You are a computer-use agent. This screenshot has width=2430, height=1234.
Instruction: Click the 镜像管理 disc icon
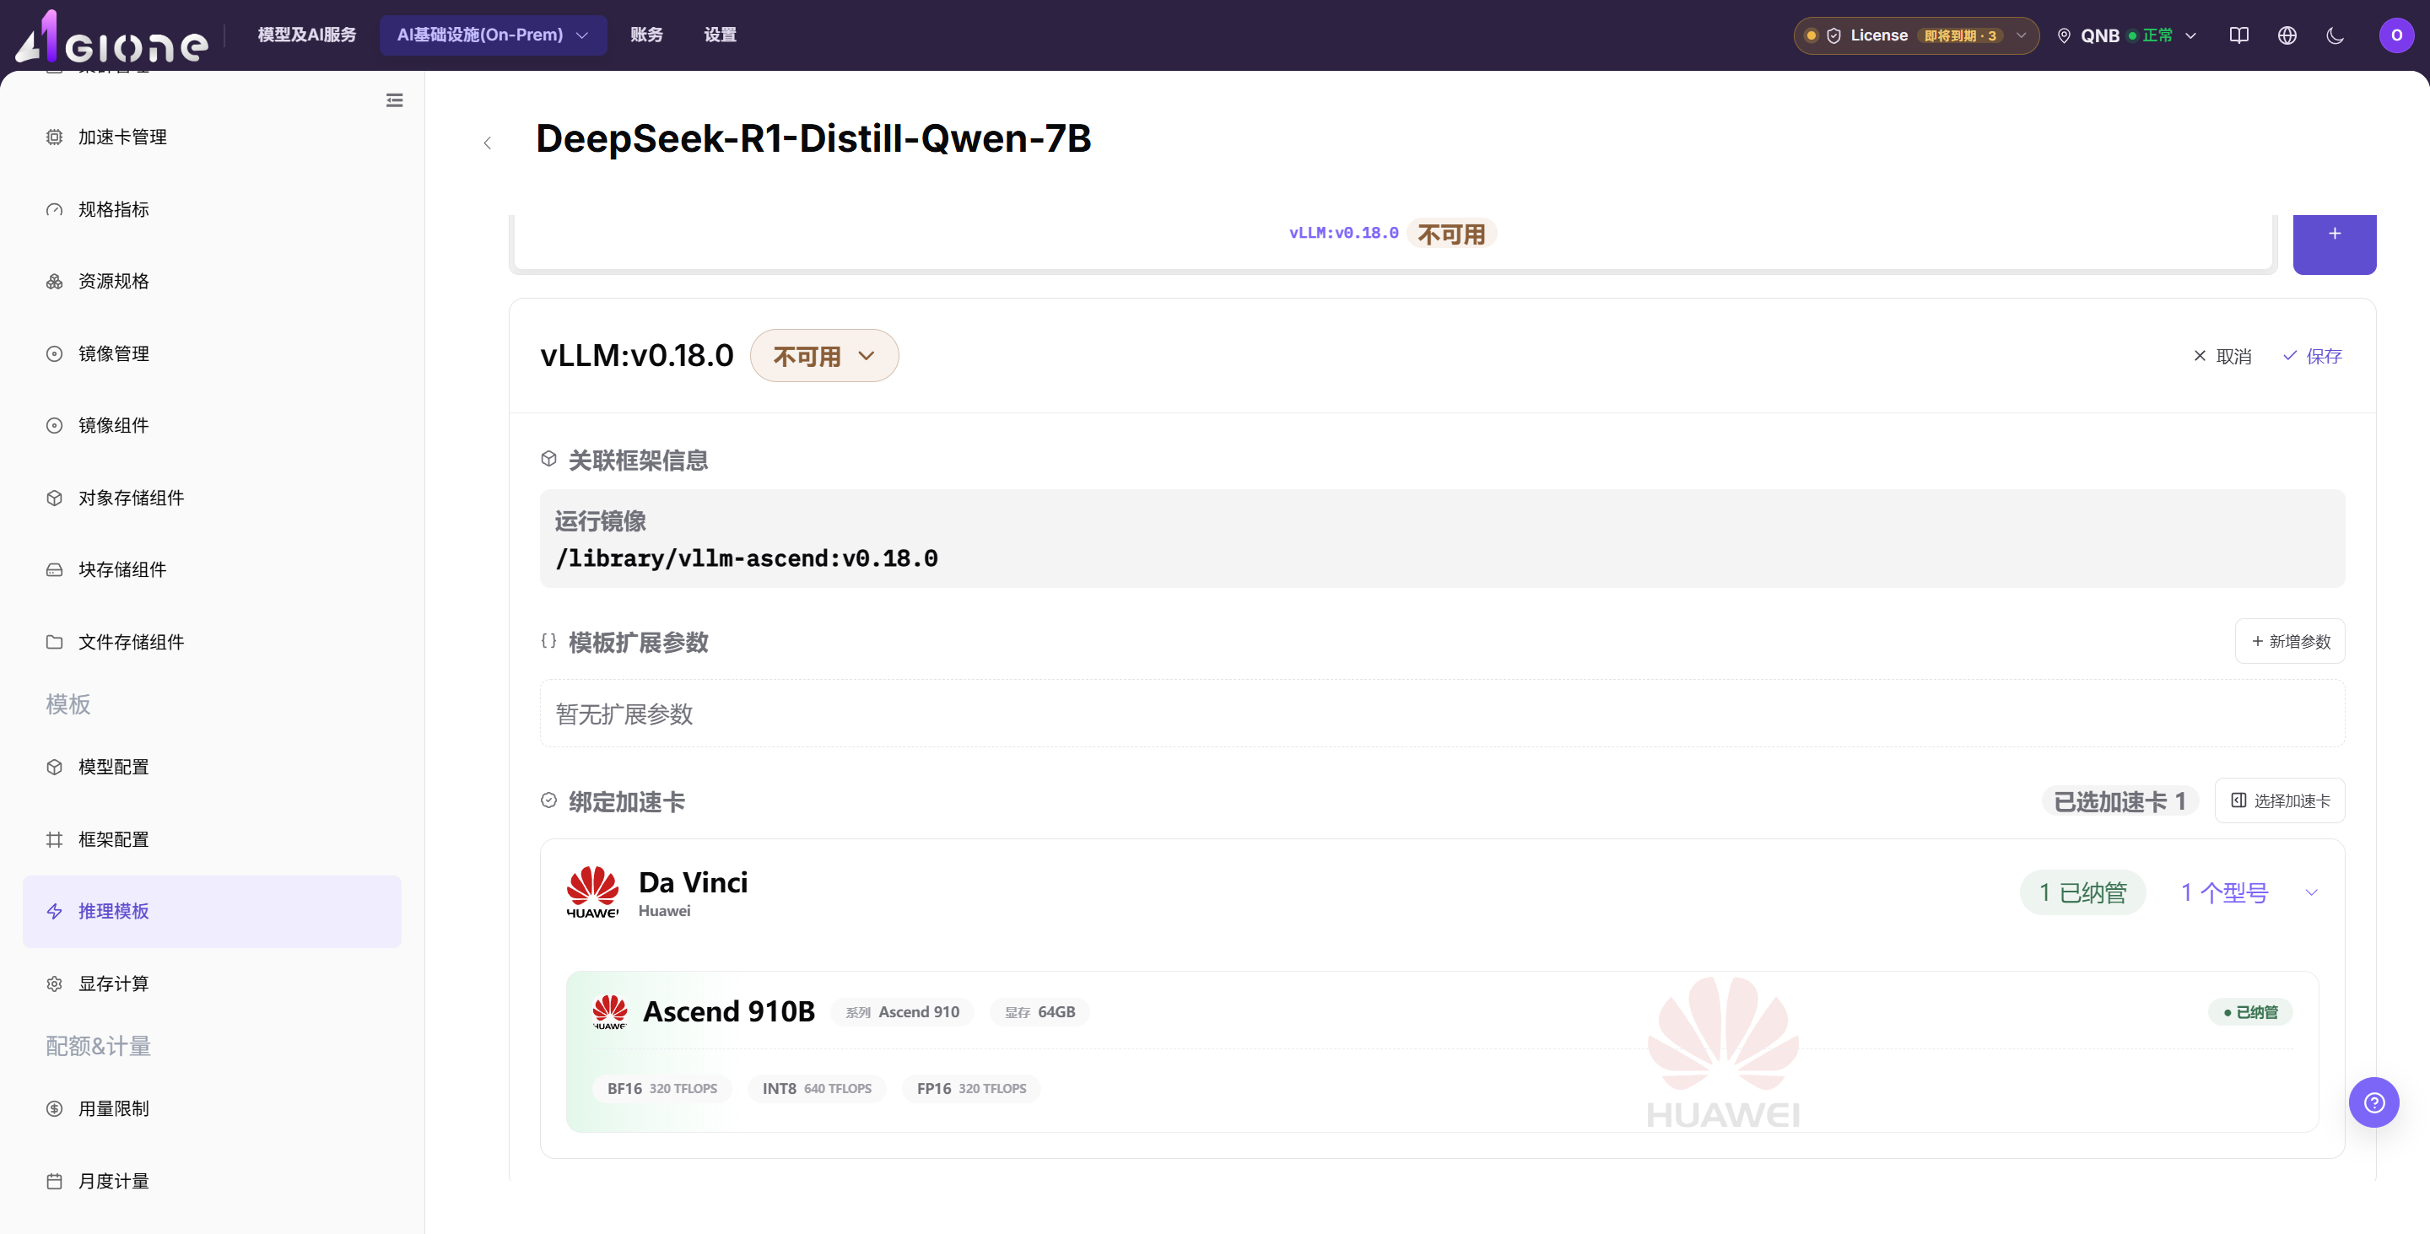(55, 353)
